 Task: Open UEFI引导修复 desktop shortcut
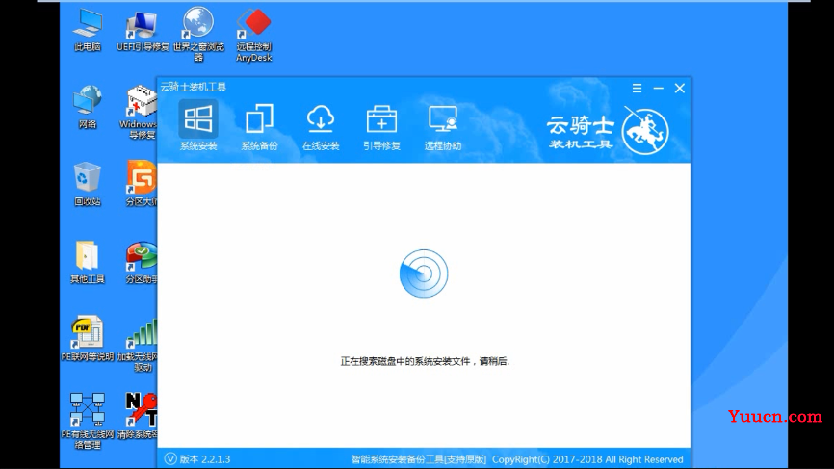143,30
